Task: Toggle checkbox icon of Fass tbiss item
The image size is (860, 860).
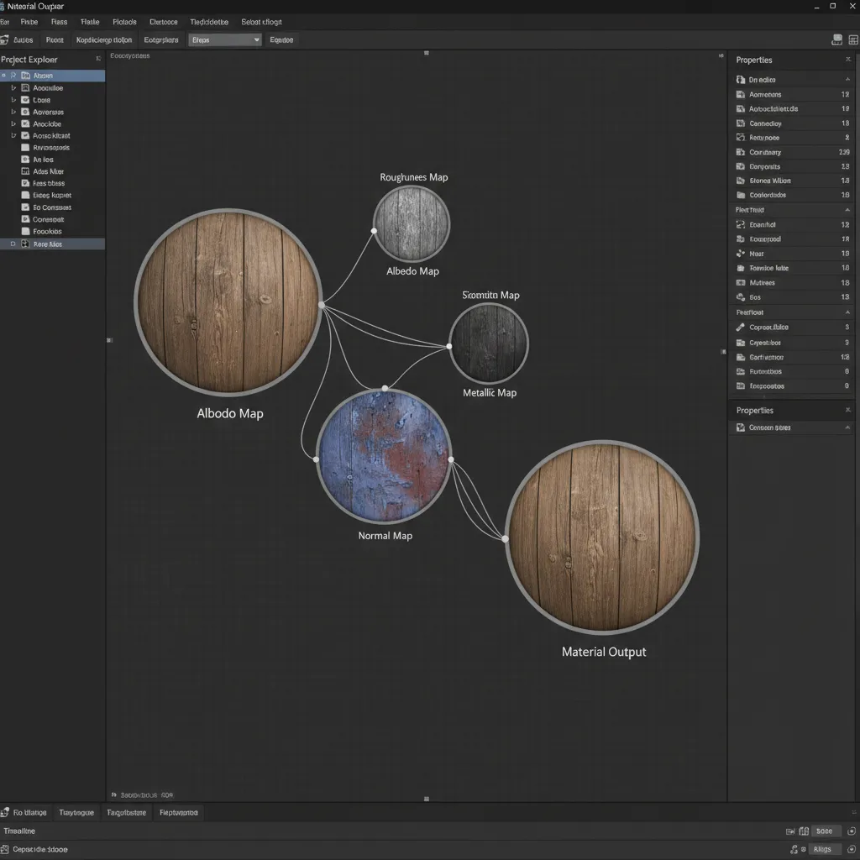Action: pyautogui.click(x=25, y=183)
